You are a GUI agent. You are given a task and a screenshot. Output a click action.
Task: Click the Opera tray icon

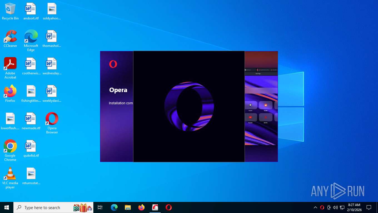pyautogui.click(x=322, y=207)
